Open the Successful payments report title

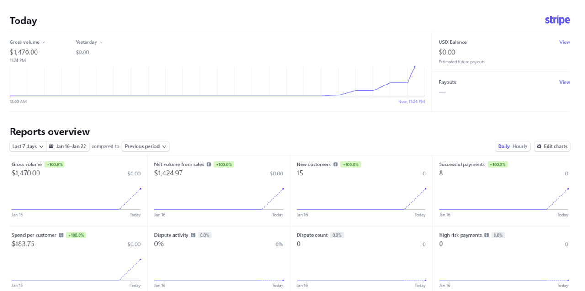[462, 164]
